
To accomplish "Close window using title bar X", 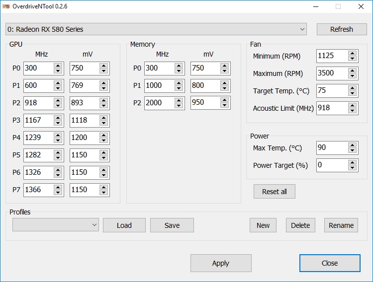I will [361, 6].
